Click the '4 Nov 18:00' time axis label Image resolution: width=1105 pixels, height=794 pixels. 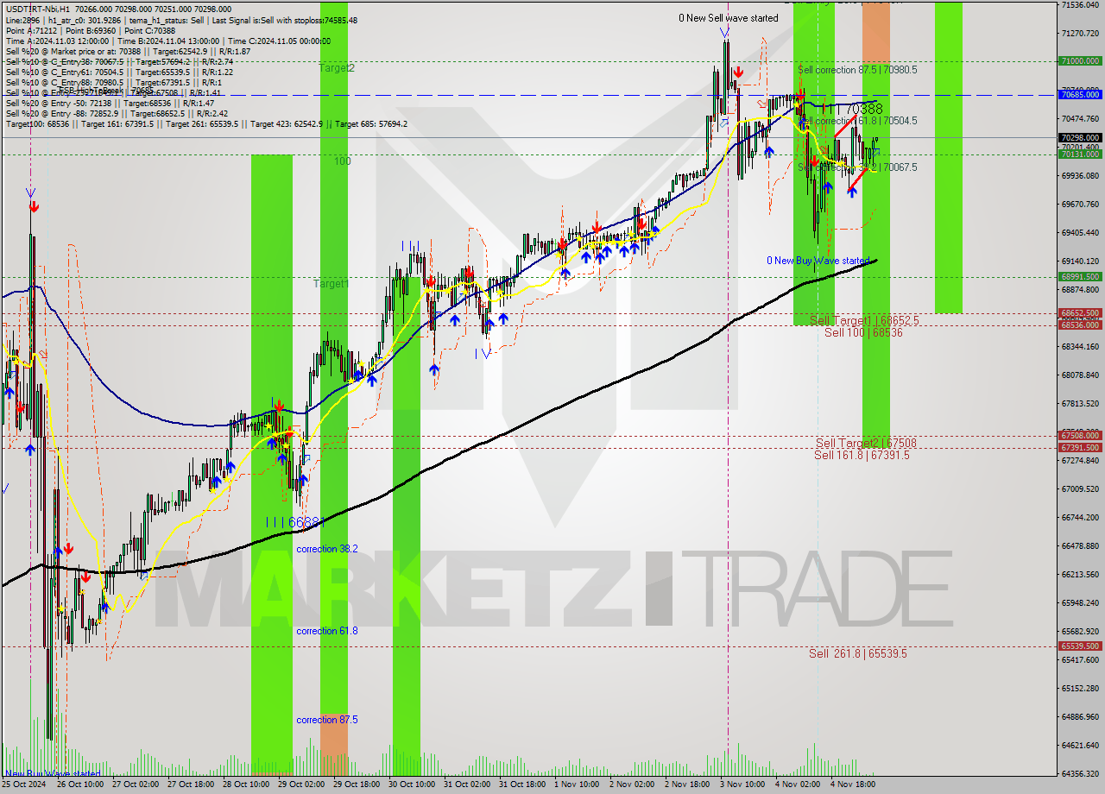(x=853, y=785)
